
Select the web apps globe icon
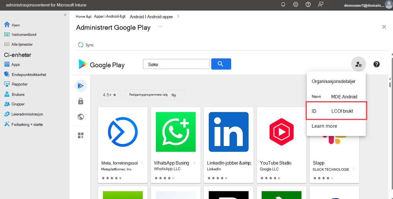click(81, 117)
